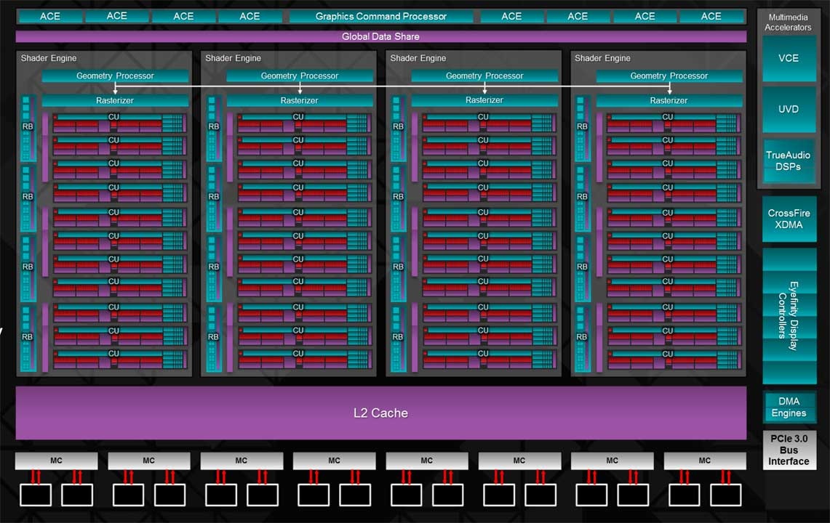Select the TrueAudio DSPs block

point(789,161)
